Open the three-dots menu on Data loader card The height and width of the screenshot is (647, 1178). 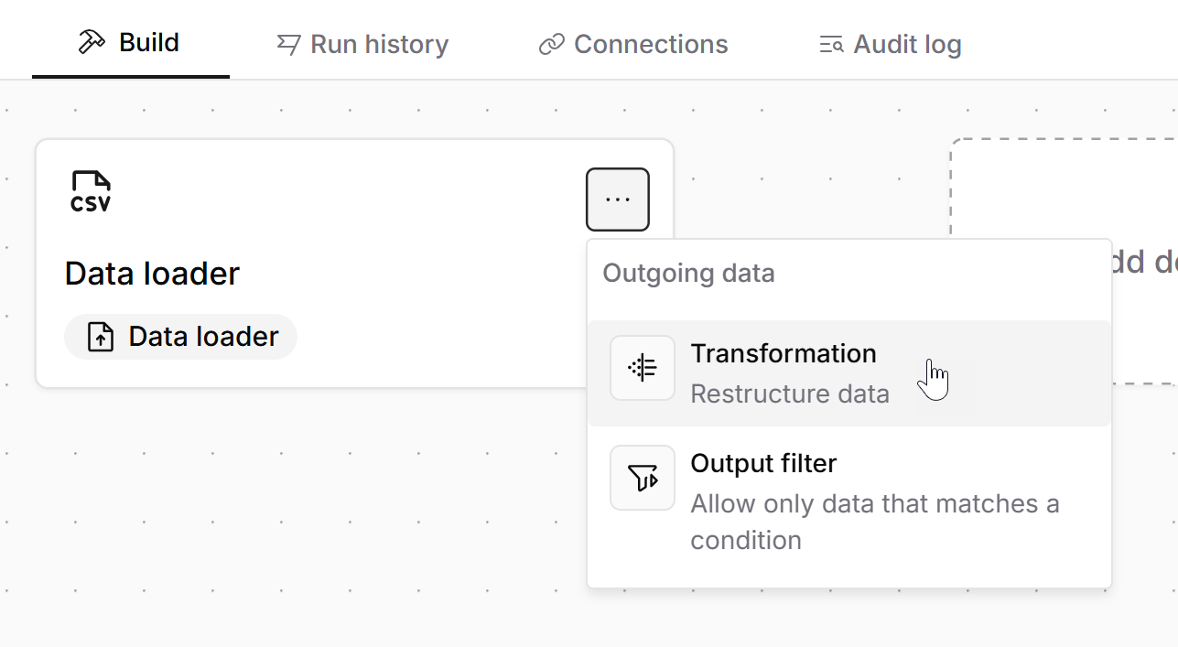click(x=618, y=199)
